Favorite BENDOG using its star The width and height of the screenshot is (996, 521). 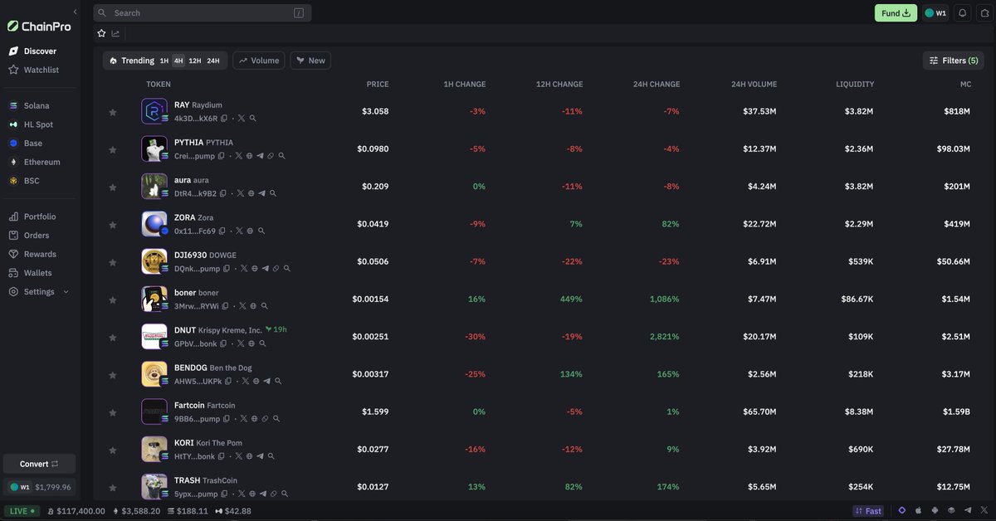[113, 375]
